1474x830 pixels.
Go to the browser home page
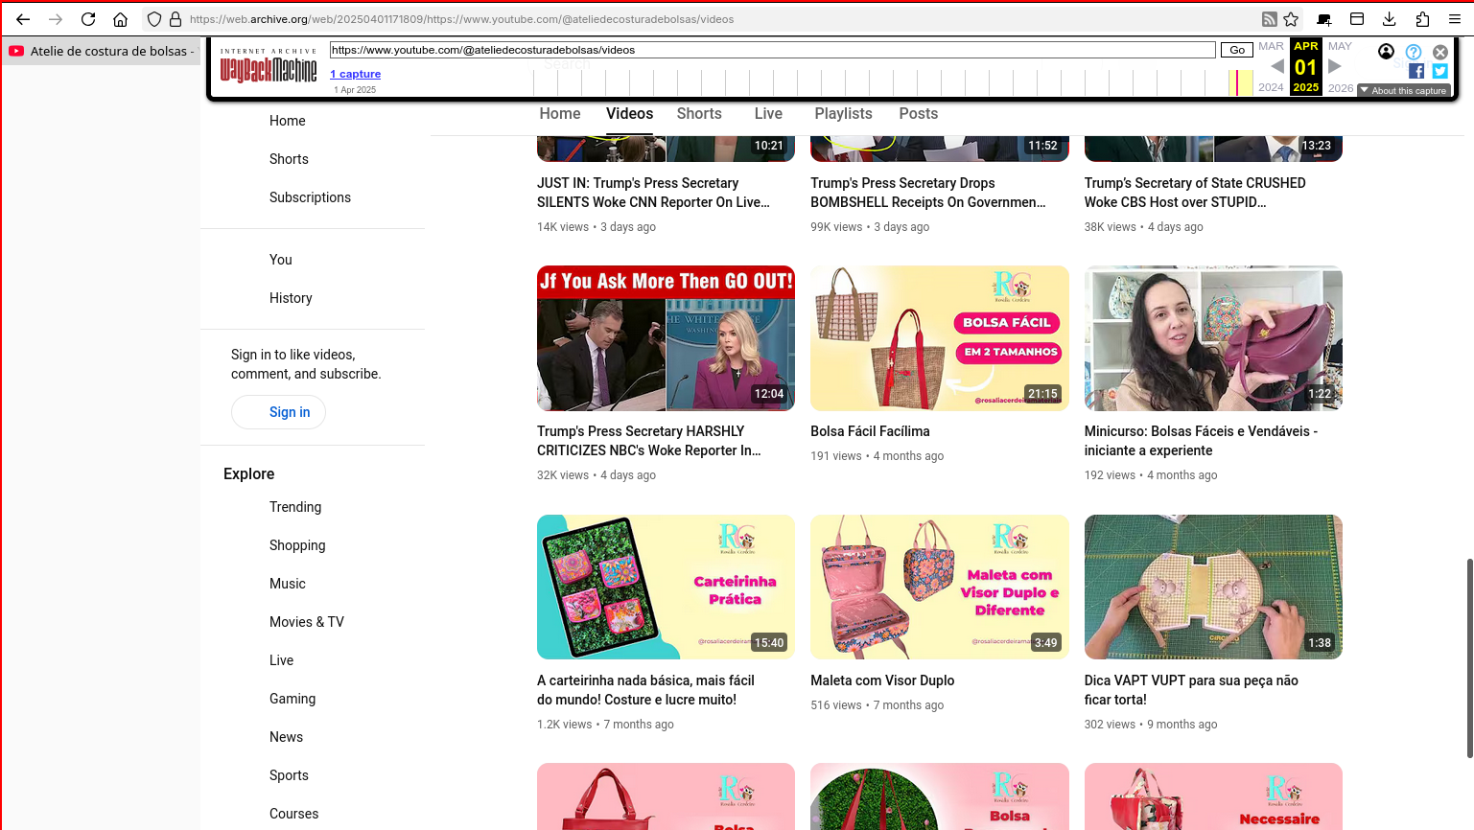120,19
